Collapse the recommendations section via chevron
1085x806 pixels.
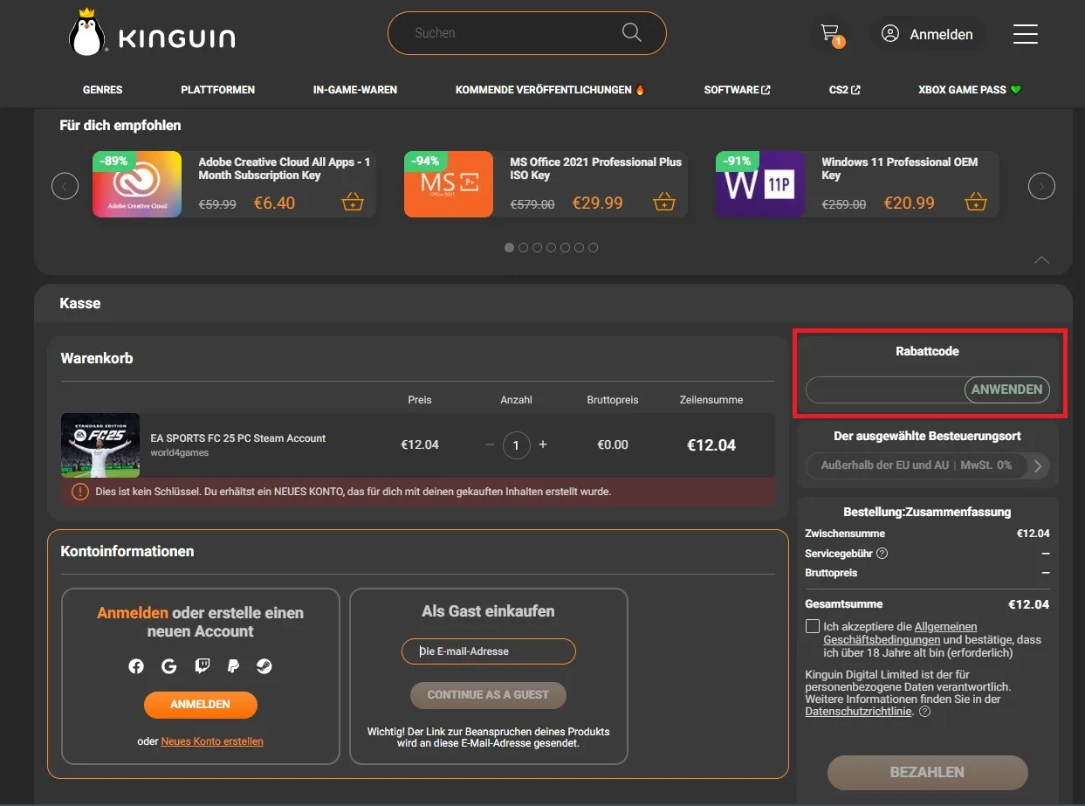tap(1041, 260)
